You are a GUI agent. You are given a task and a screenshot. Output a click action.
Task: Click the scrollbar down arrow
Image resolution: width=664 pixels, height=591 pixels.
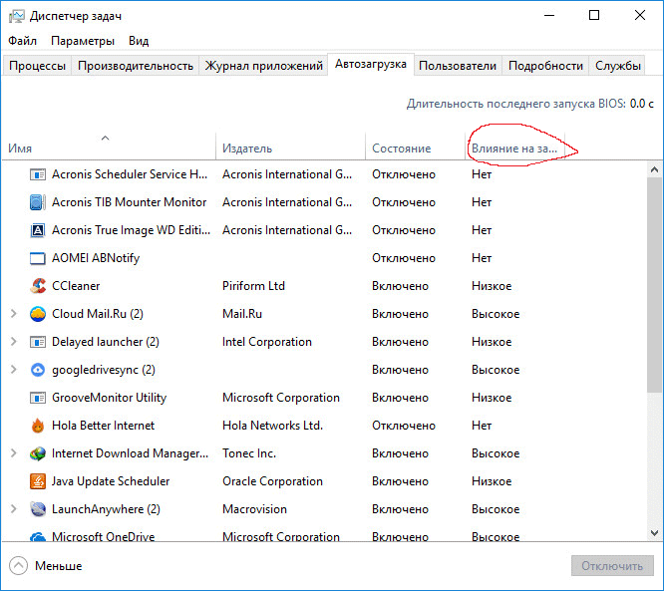654,533
